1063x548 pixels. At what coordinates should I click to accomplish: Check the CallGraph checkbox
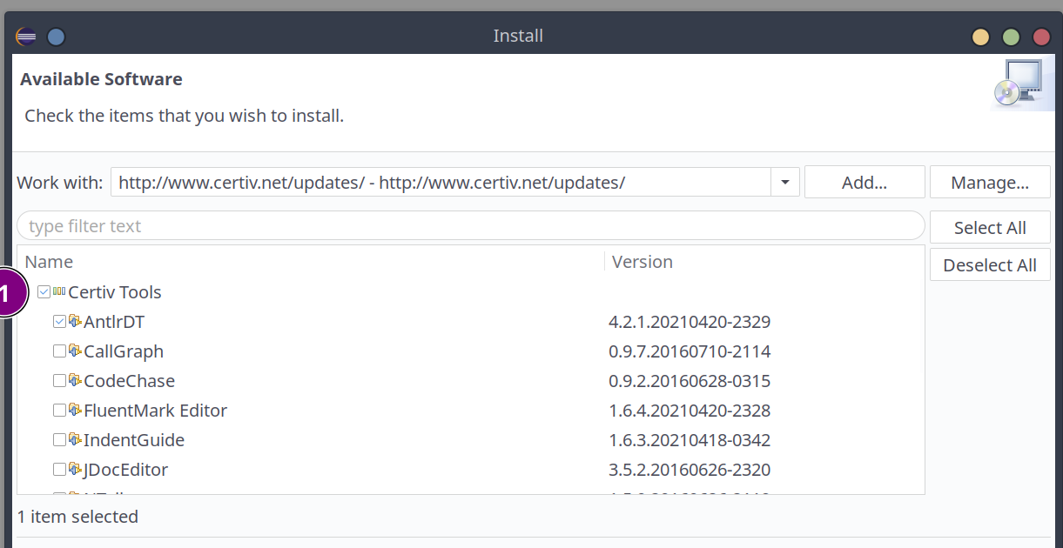[59, 351]
